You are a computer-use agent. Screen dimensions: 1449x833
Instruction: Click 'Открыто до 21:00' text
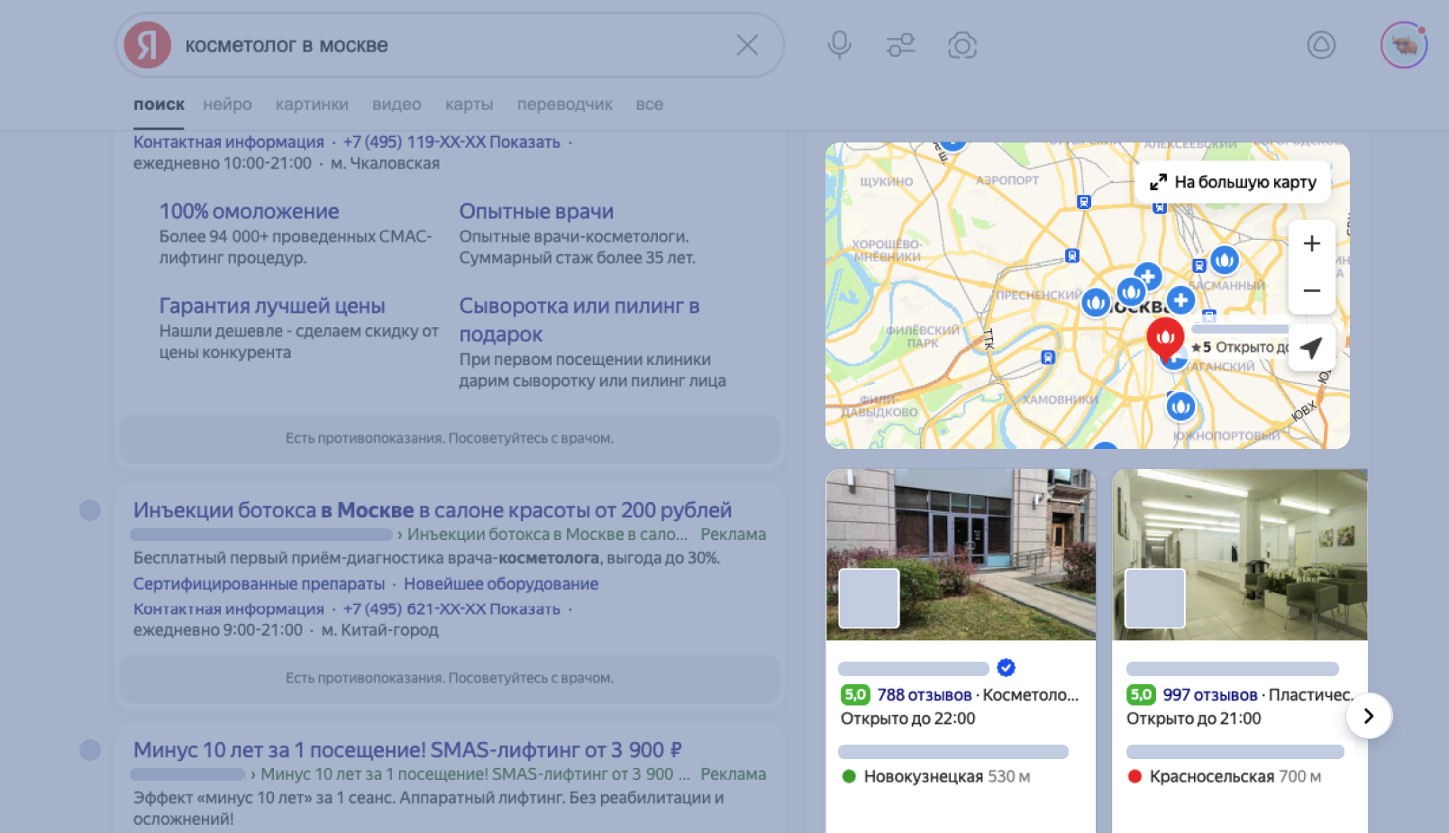[x=1193, y=719]
